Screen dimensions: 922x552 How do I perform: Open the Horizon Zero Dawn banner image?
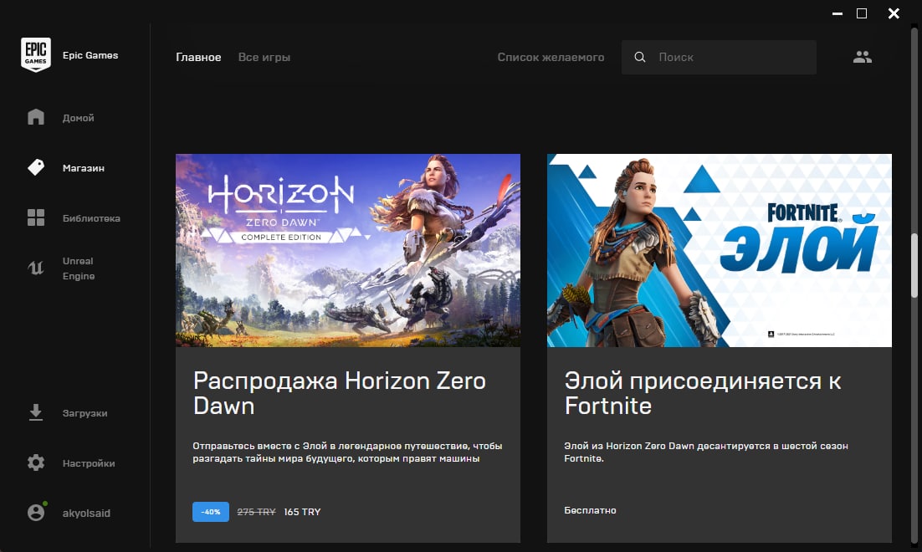tap(347, 250)
